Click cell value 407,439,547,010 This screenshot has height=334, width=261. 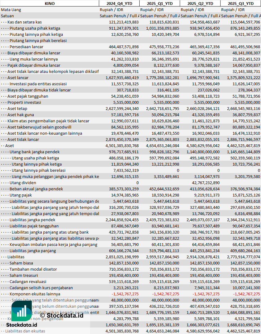click(x=204, y=306)
